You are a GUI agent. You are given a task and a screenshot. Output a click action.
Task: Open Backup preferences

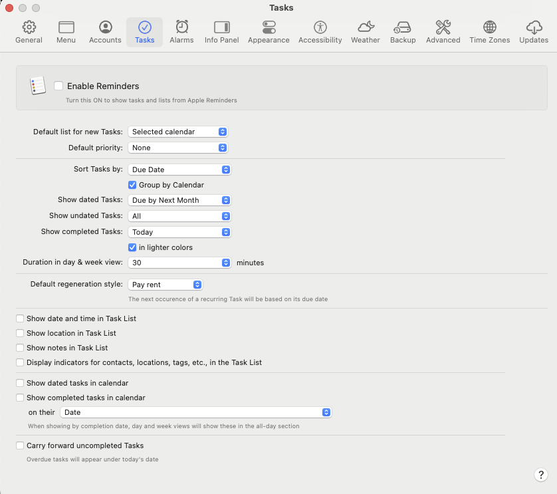[x=403, y=31]
